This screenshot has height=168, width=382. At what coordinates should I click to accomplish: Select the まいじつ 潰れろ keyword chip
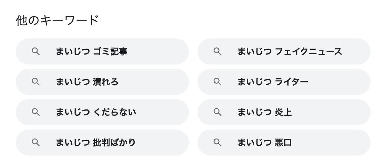(x=102, y=82)
